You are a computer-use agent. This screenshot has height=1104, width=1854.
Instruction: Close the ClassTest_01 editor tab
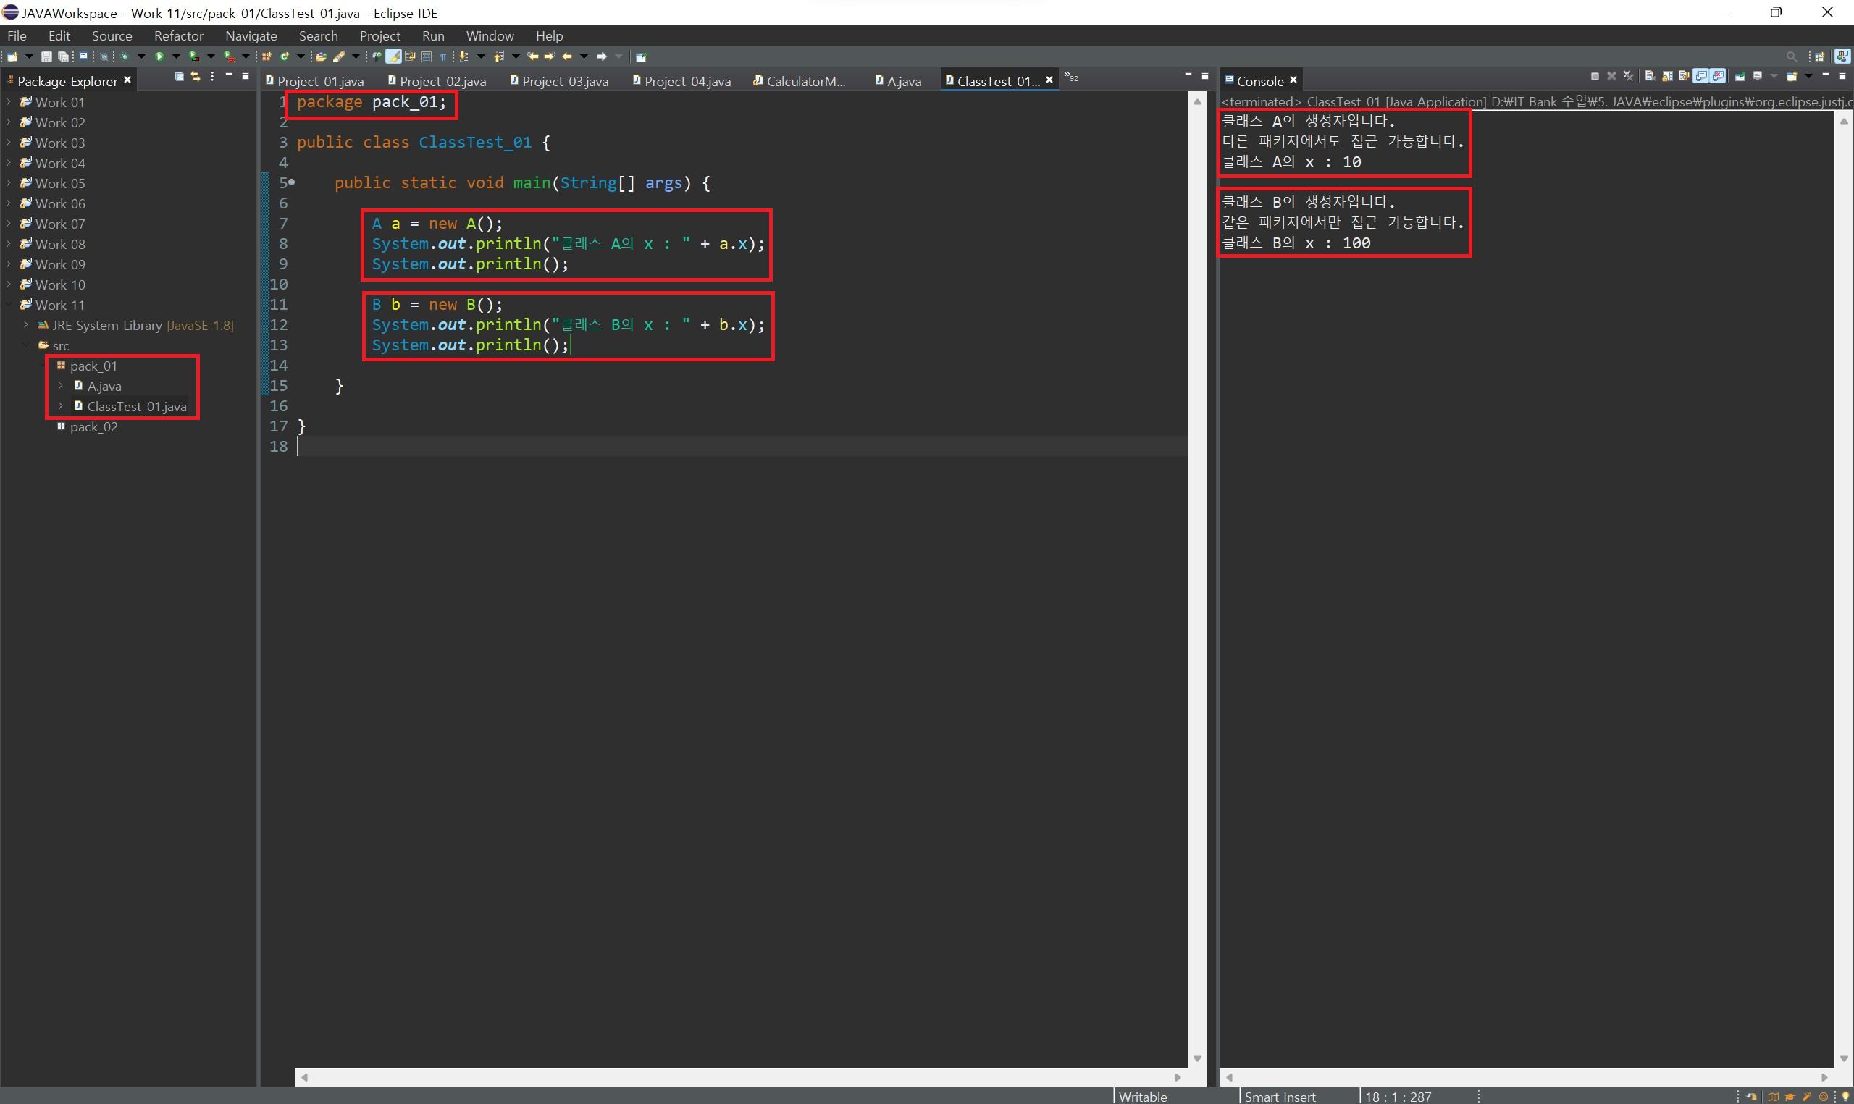coord(1049,80)
